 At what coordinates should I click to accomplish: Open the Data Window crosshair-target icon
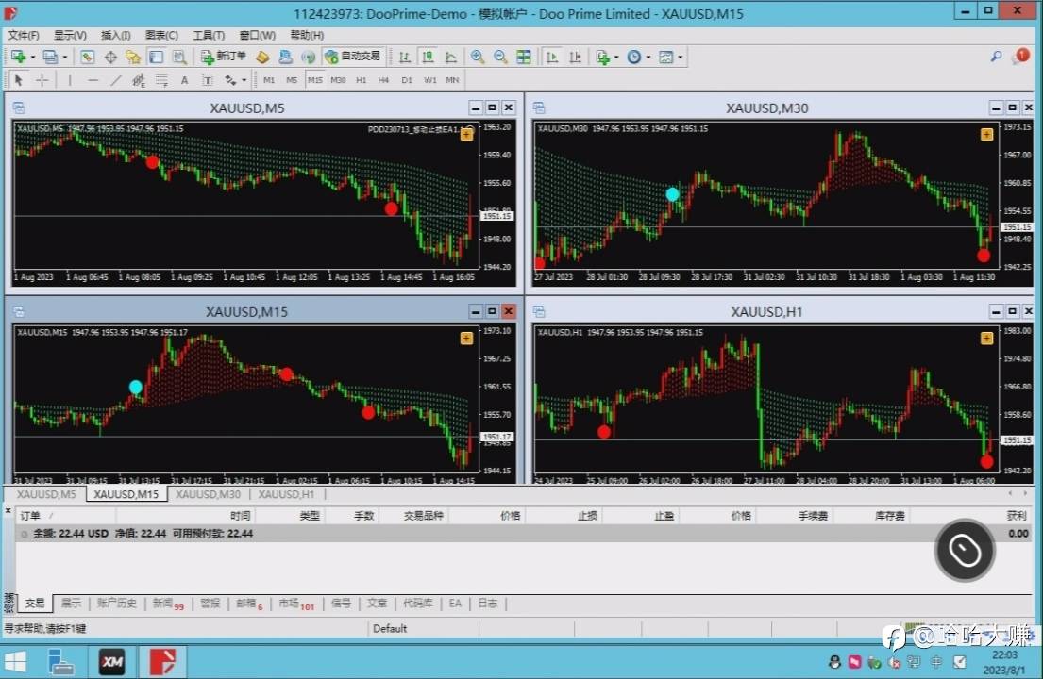point(110,58)
